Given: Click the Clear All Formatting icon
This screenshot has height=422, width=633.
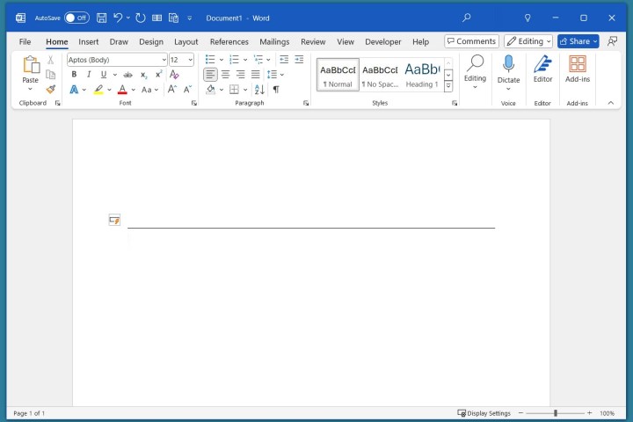Looking at the screenshot, I should coord(174,75).
